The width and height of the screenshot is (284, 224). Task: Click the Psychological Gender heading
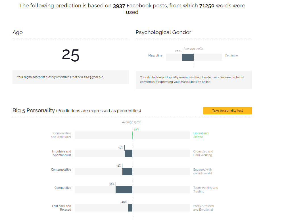(163, 32)
